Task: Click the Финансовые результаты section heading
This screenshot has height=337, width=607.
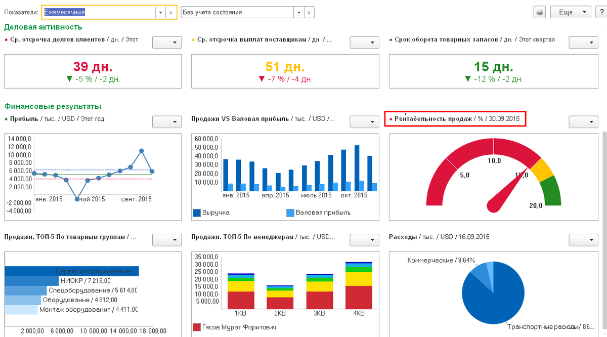Action: pyautogui.click(x=53, y=106)
